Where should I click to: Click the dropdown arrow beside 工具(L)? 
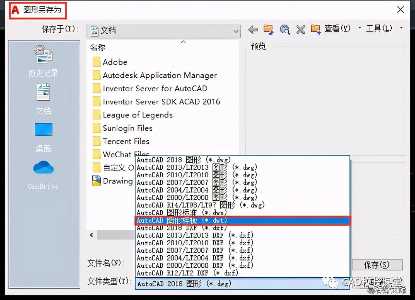click(x=401, y=28)
